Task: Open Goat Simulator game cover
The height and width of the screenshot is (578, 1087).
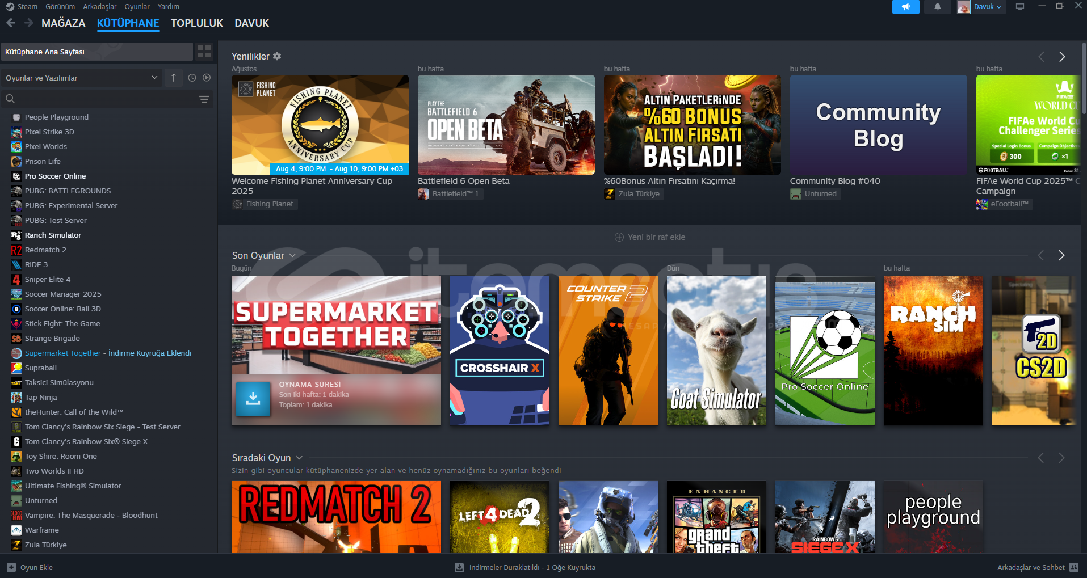Action: pyautogui.click(x=716, y=351)
